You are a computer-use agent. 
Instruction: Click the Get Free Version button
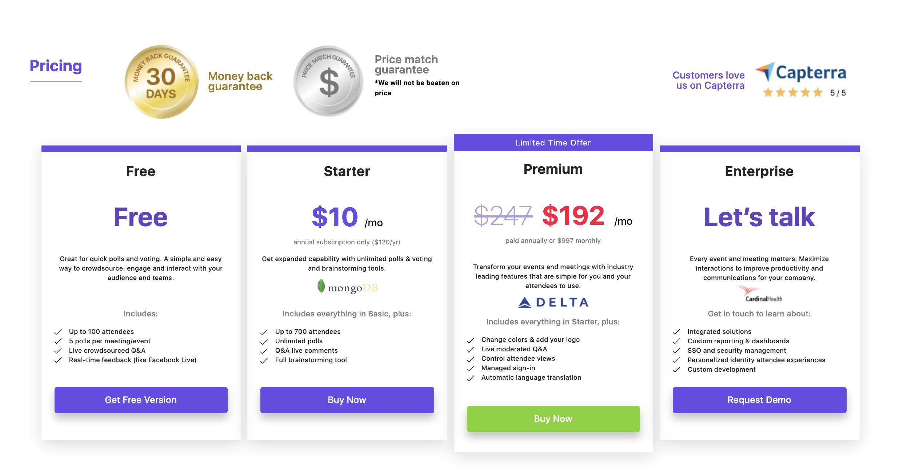pos(141,400)
